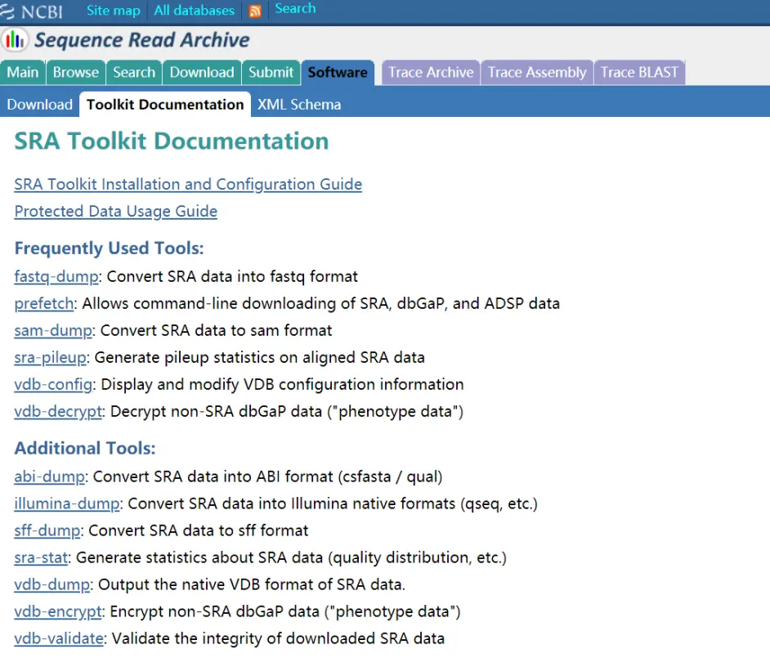
Task: View the illumina-dump tool page
Action: tap(67, 504)
